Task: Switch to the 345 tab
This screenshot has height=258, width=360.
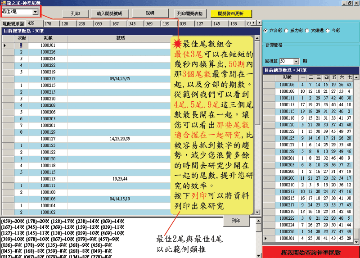Action: point(135,24)
